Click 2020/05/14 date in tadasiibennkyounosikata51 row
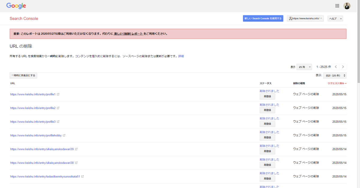 click(339, 177)
